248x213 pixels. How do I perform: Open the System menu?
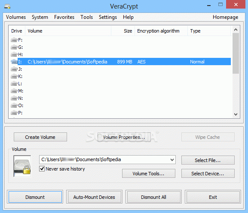point(40,17)
